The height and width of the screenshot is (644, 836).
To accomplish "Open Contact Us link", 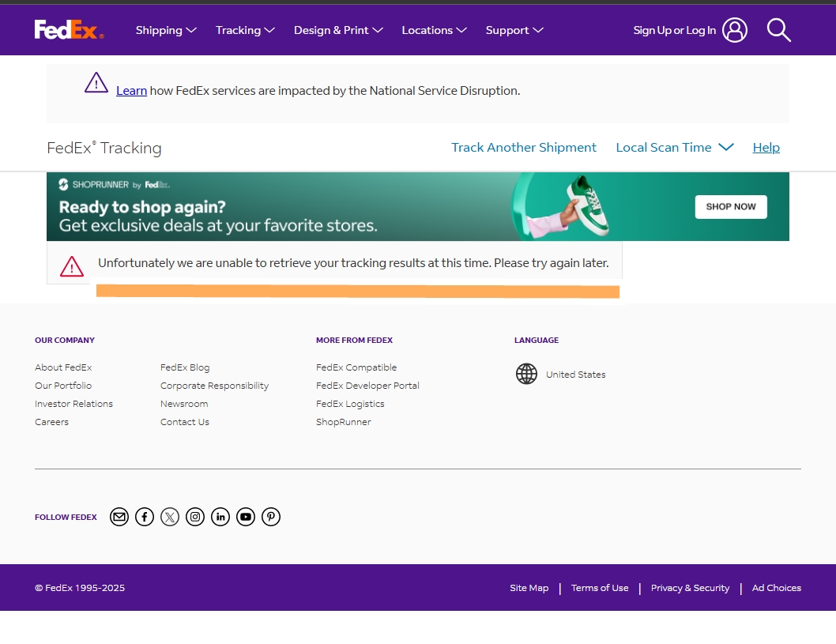I will tap(184, 422).
